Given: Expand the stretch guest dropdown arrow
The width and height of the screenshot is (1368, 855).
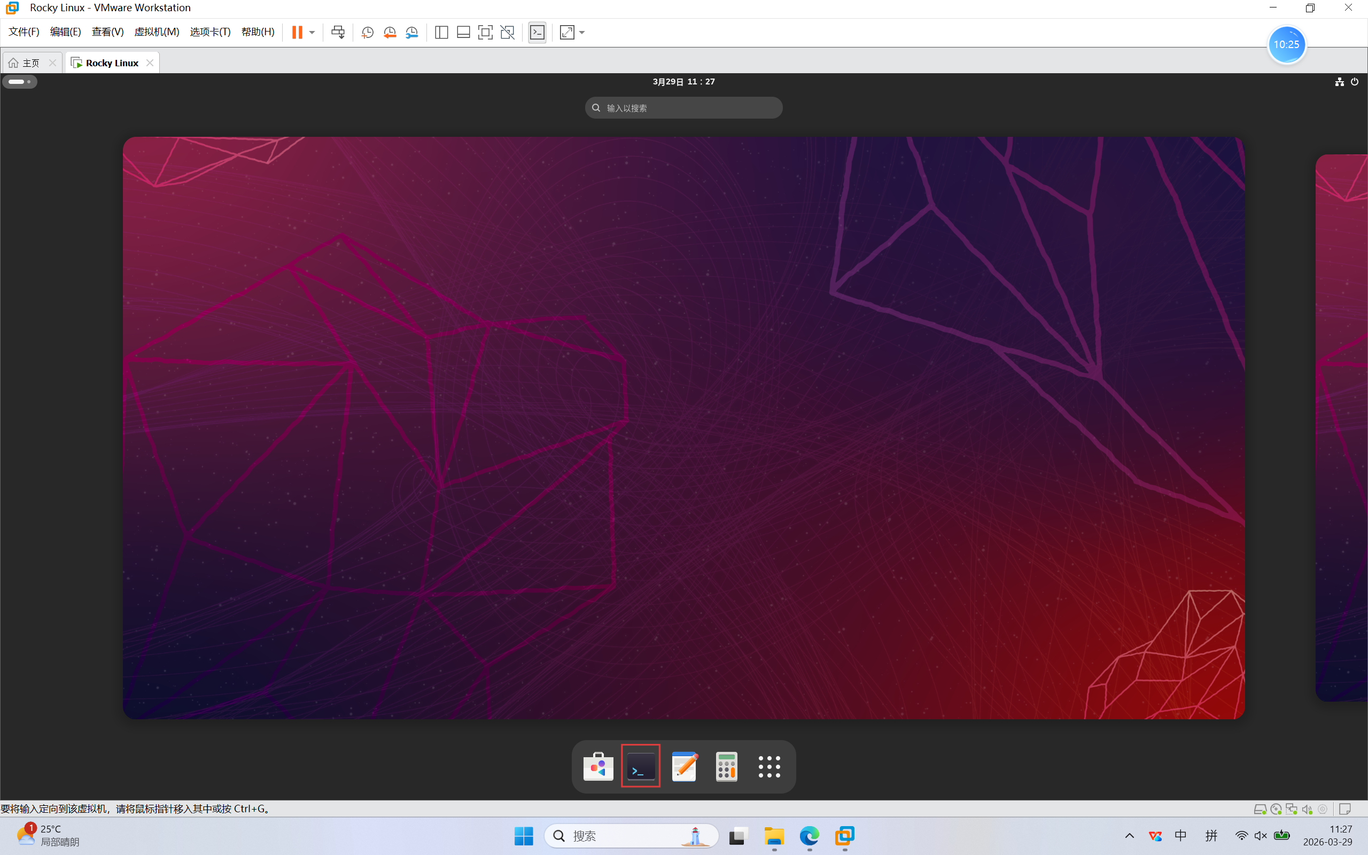Looking at the screenshot, I should coord(582,32).
